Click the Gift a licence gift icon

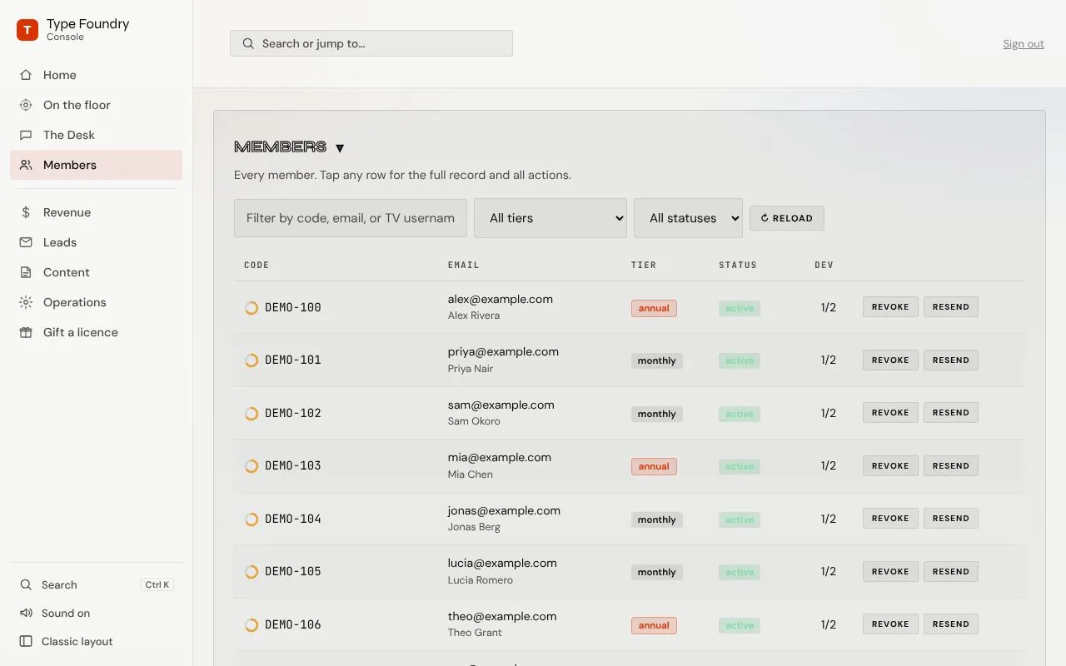pyautogui.click(x=27, y=332)
